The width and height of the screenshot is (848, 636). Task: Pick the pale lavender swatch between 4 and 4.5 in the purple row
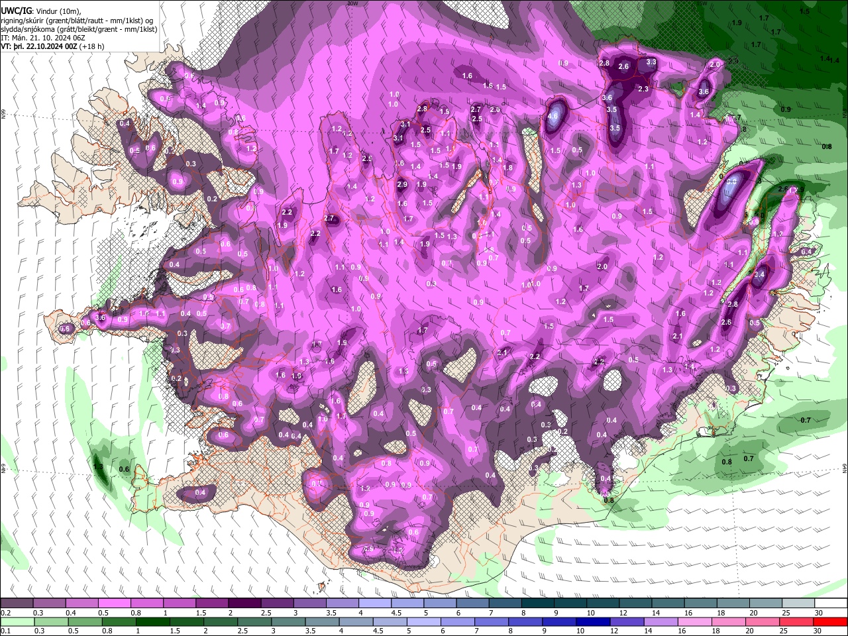[374, 604]
